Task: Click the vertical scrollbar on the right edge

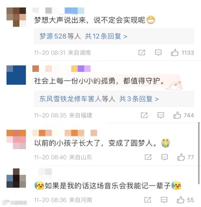Action: pyautogui.click(x=199, y=153)
